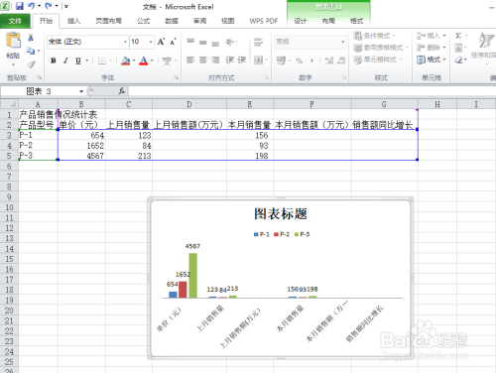Click the chart title text
Screen dimensions: 496x373
(281, 214)
